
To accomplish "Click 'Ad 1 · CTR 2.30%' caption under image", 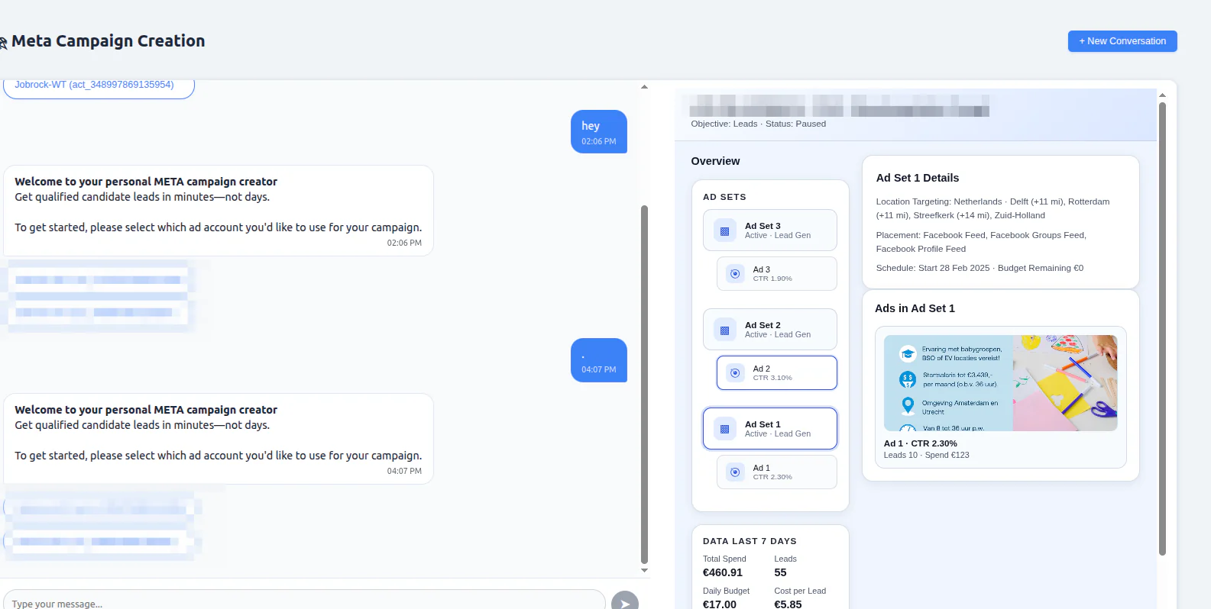I will [x=920, y=443].
